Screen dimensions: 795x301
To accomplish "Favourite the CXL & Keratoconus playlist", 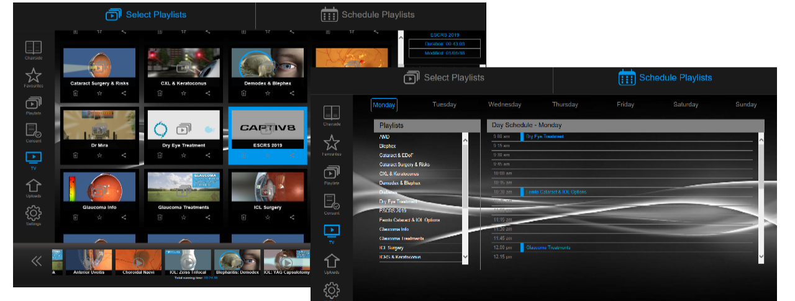I will [183, 93].
